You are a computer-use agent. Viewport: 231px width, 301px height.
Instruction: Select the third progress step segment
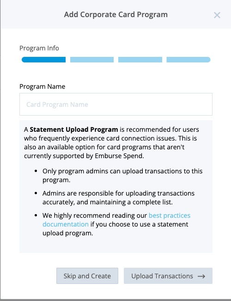[x=140, y=60]
